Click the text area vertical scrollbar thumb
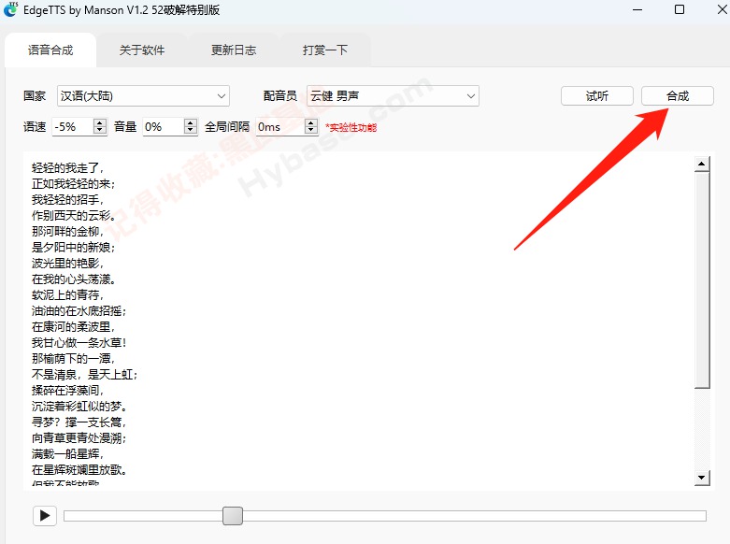730x544 pixels. coord(702,279)
